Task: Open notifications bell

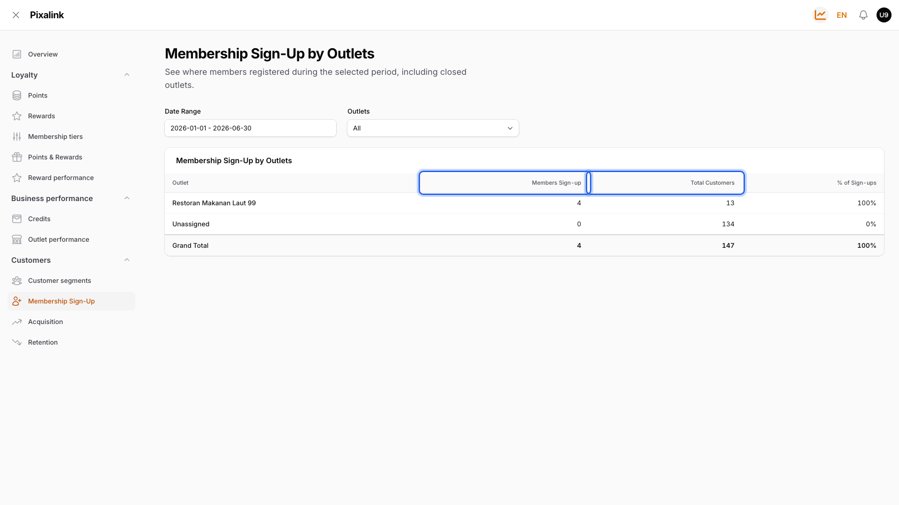Action: tap(863, 15)
